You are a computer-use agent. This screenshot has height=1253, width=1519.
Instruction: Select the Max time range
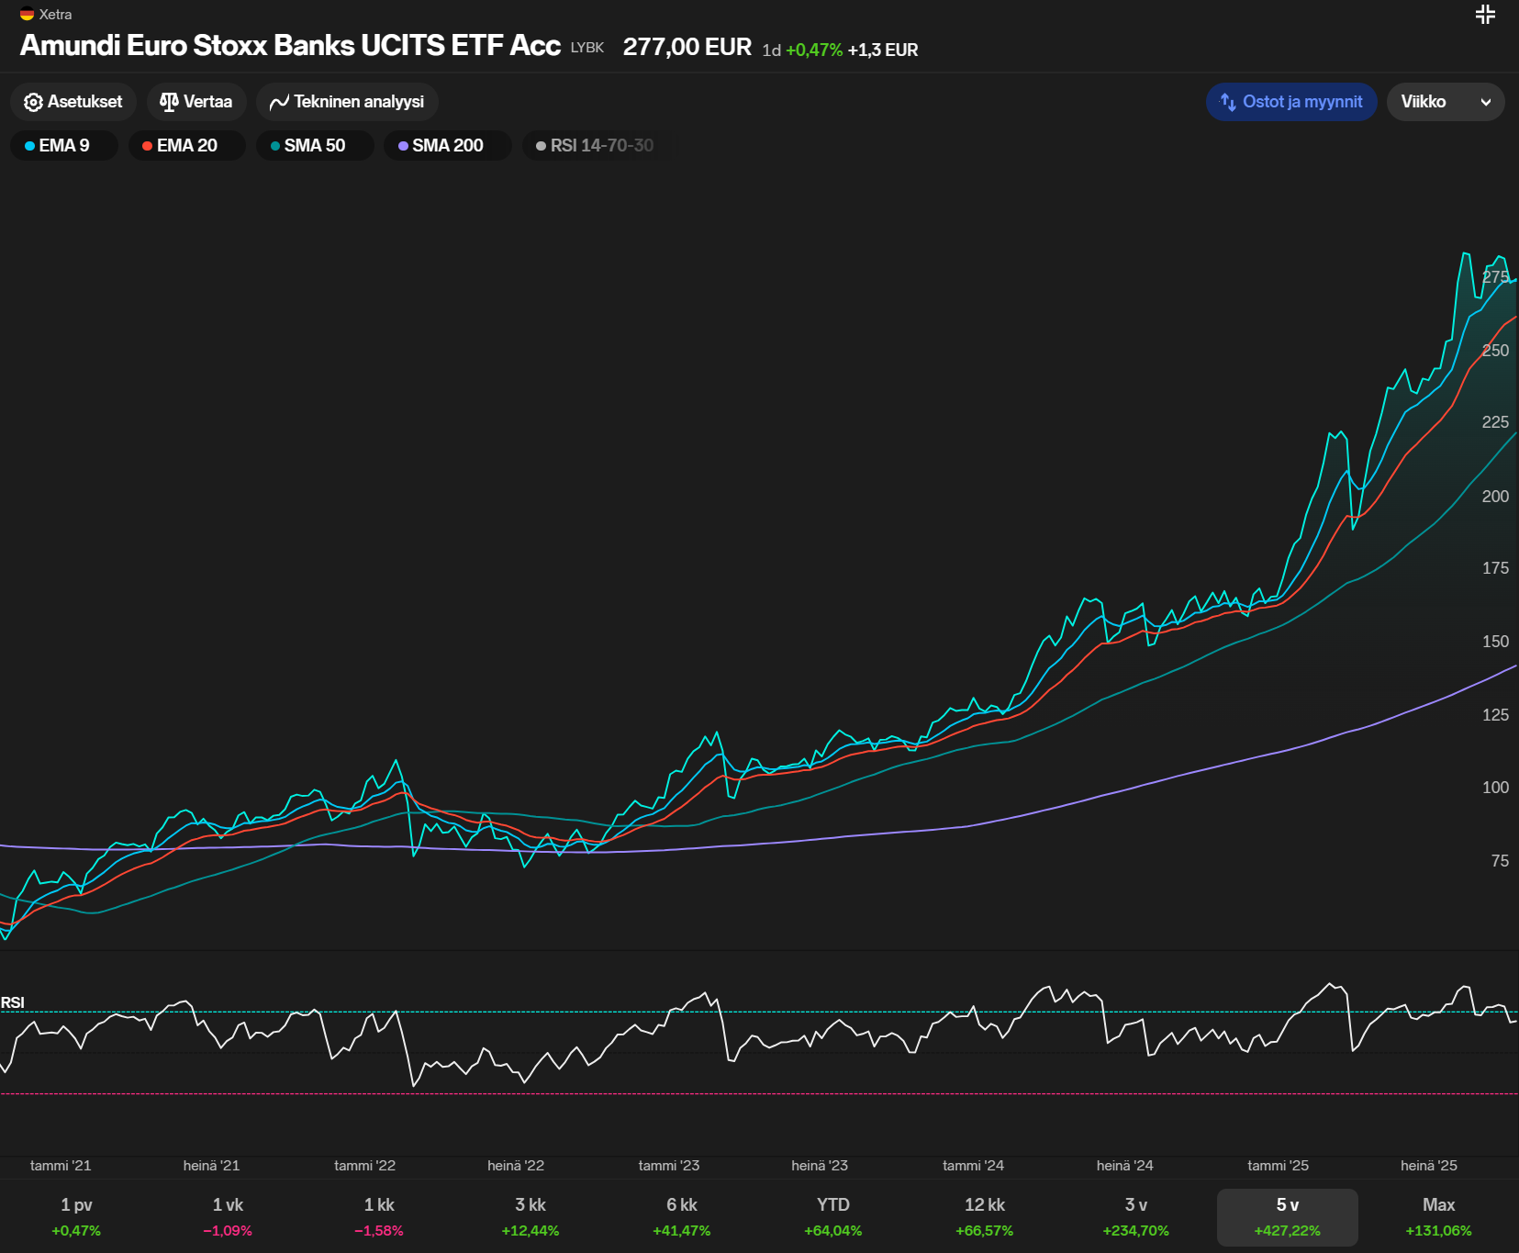coord(1438,1216)
